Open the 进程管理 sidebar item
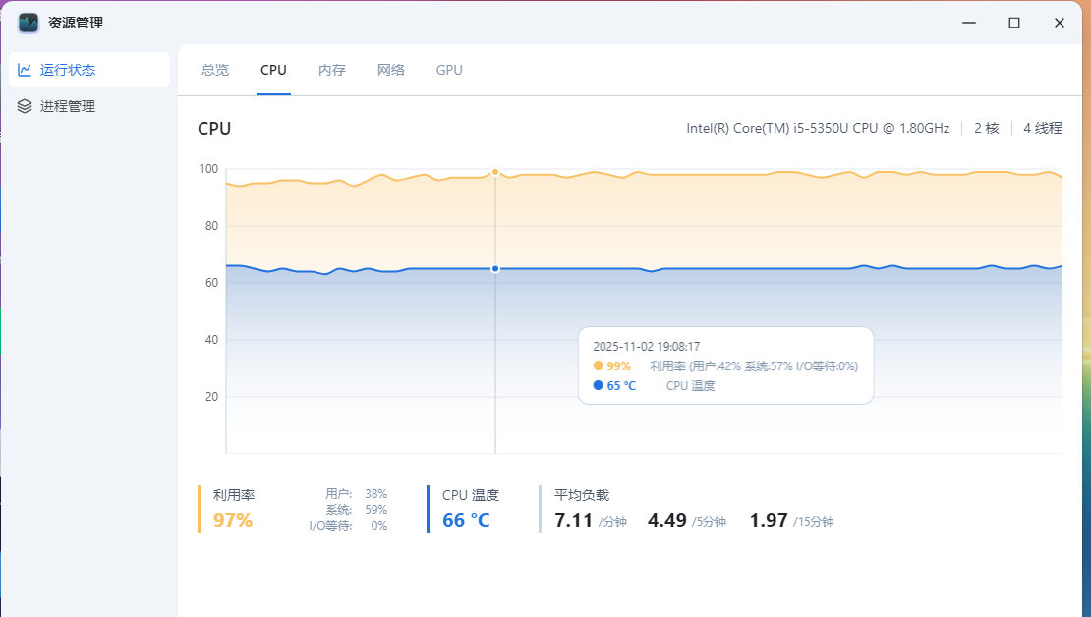This screenshot has height=617, width=1091. 89,106
